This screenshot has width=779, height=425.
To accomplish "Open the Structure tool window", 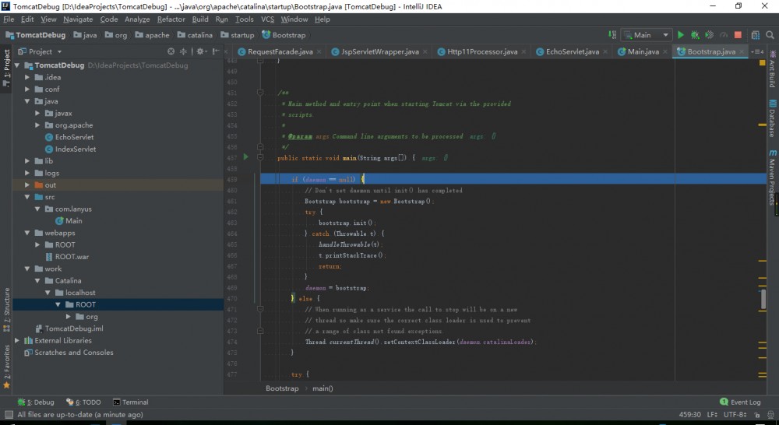I will (6, 309).
